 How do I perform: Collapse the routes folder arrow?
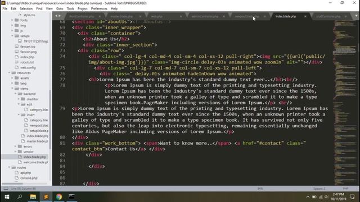9,167
